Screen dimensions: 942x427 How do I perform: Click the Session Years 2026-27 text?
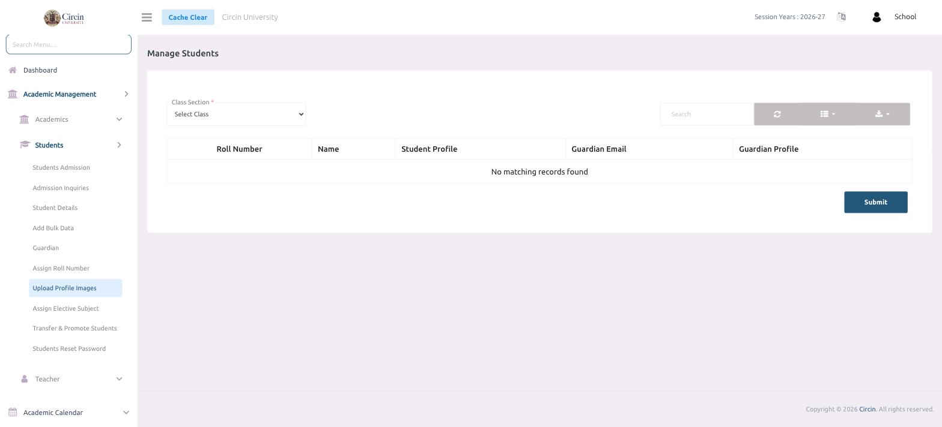point(789,17)
